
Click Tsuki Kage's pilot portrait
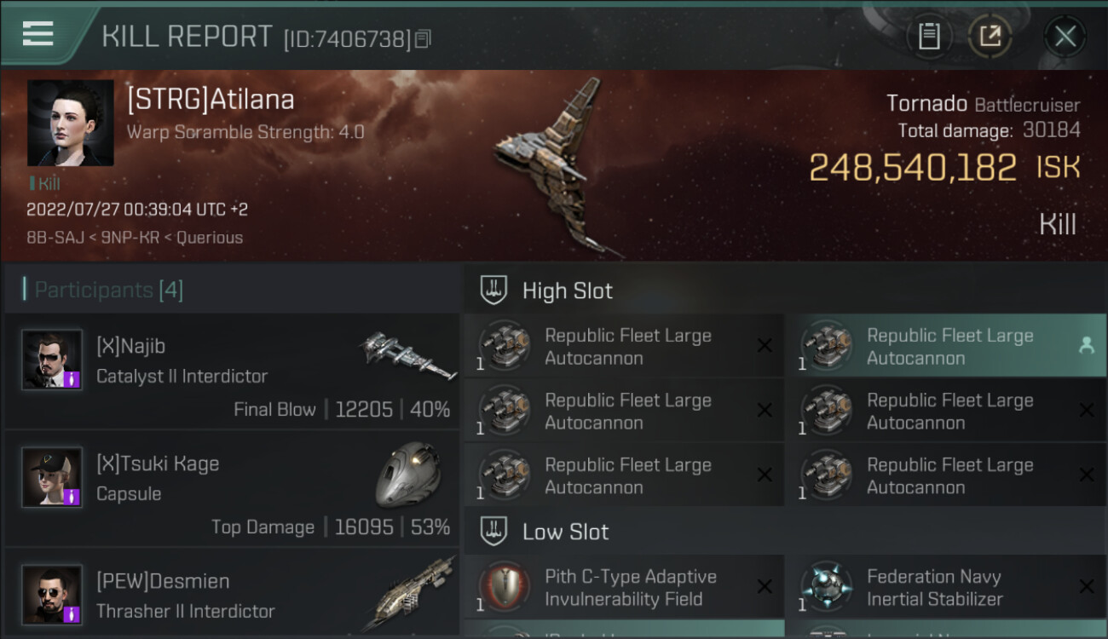pyautogui.click(x=52, y=477)
